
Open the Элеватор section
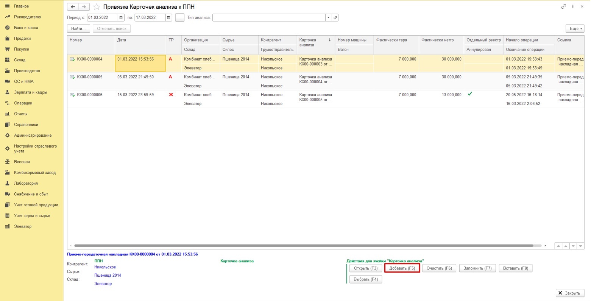[23, 226]
